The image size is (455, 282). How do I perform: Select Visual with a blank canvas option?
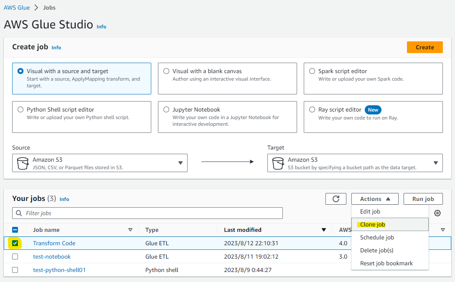tap(167, 71)
